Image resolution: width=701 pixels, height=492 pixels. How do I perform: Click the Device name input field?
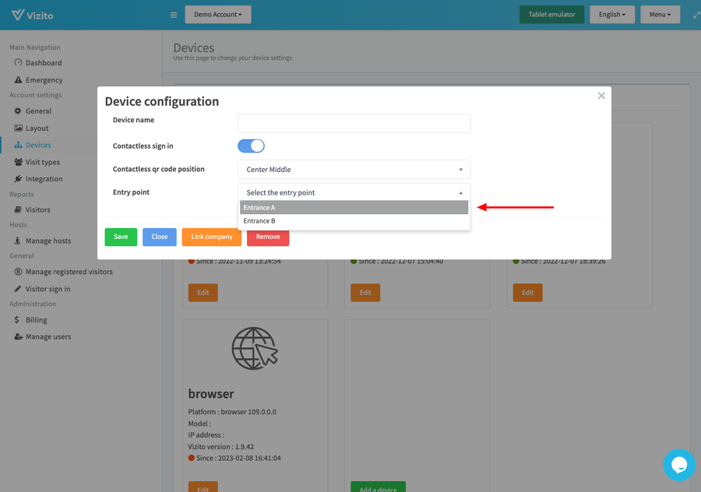(354, 123)
